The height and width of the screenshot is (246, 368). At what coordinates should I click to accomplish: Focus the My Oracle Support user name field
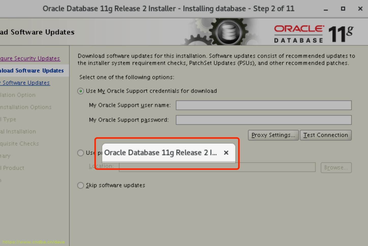click(x=263, y=105)
